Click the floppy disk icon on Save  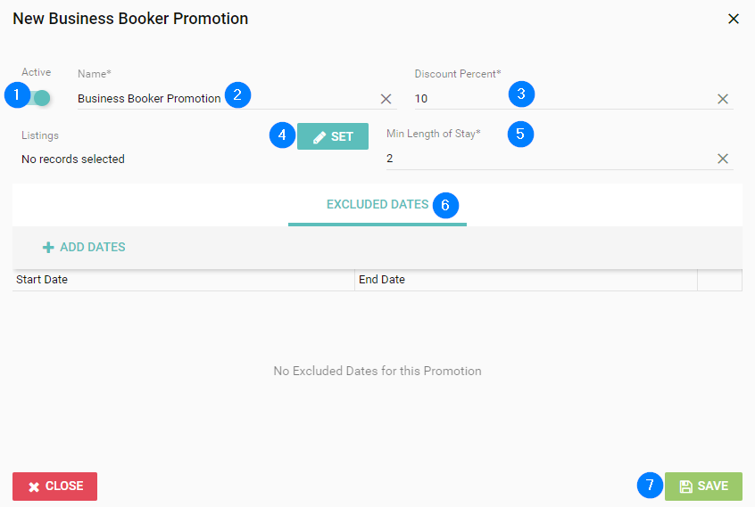coord(685,487)
